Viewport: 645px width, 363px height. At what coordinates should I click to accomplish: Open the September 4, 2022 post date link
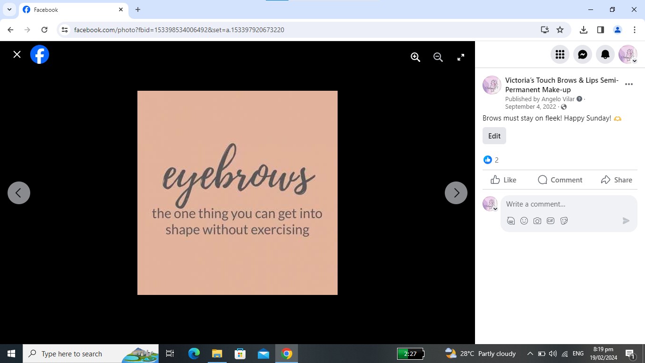click(531, 107)
